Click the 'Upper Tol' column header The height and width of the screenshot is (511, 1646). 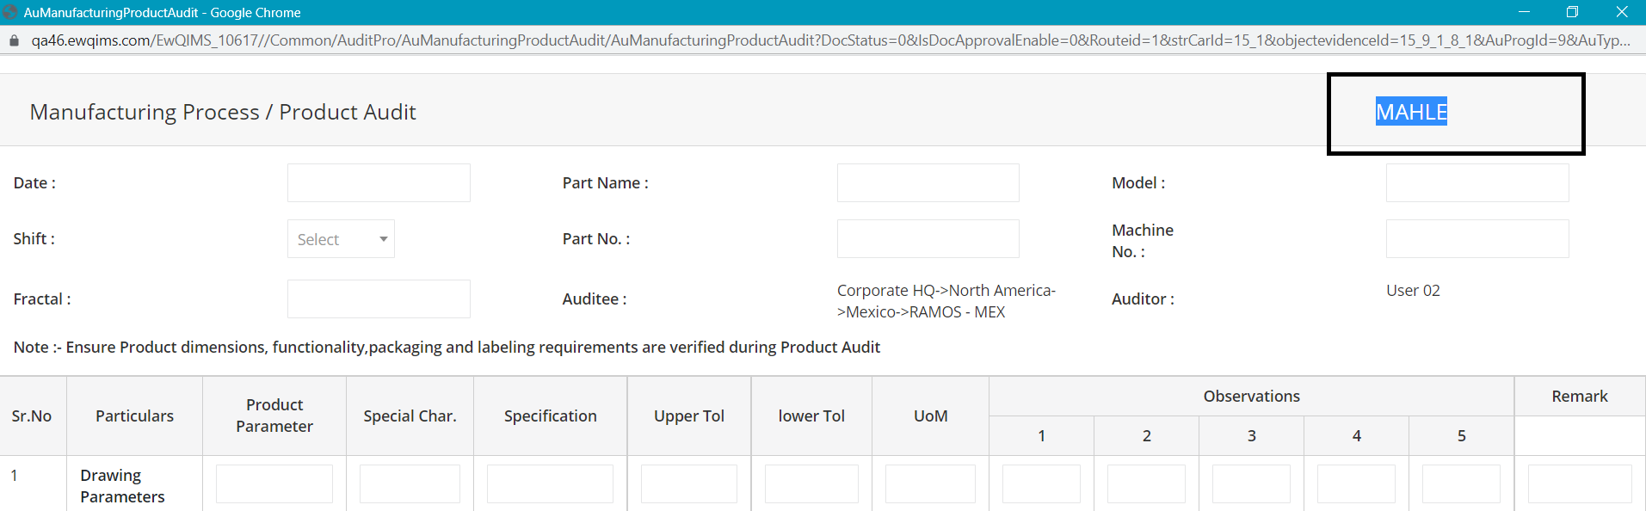689,416
